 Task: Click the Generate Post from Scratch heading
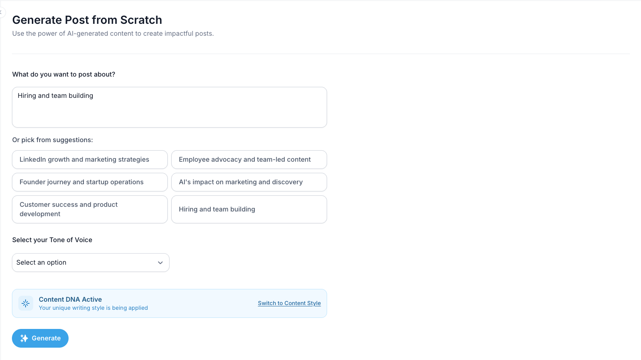tap(87, 20)
